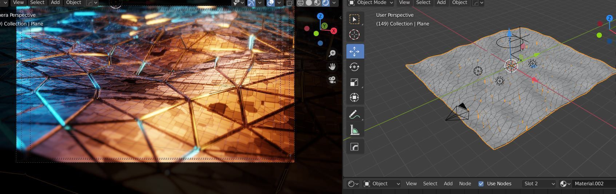616x194 pixels.
Task: Click 'User Perspective' label in right viewport
Action: point(395,15)
